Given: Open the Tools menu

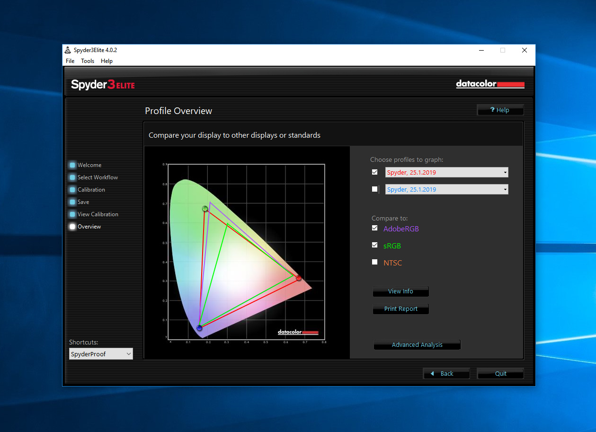Looking at the screenshot, I should tap(88, 61).
